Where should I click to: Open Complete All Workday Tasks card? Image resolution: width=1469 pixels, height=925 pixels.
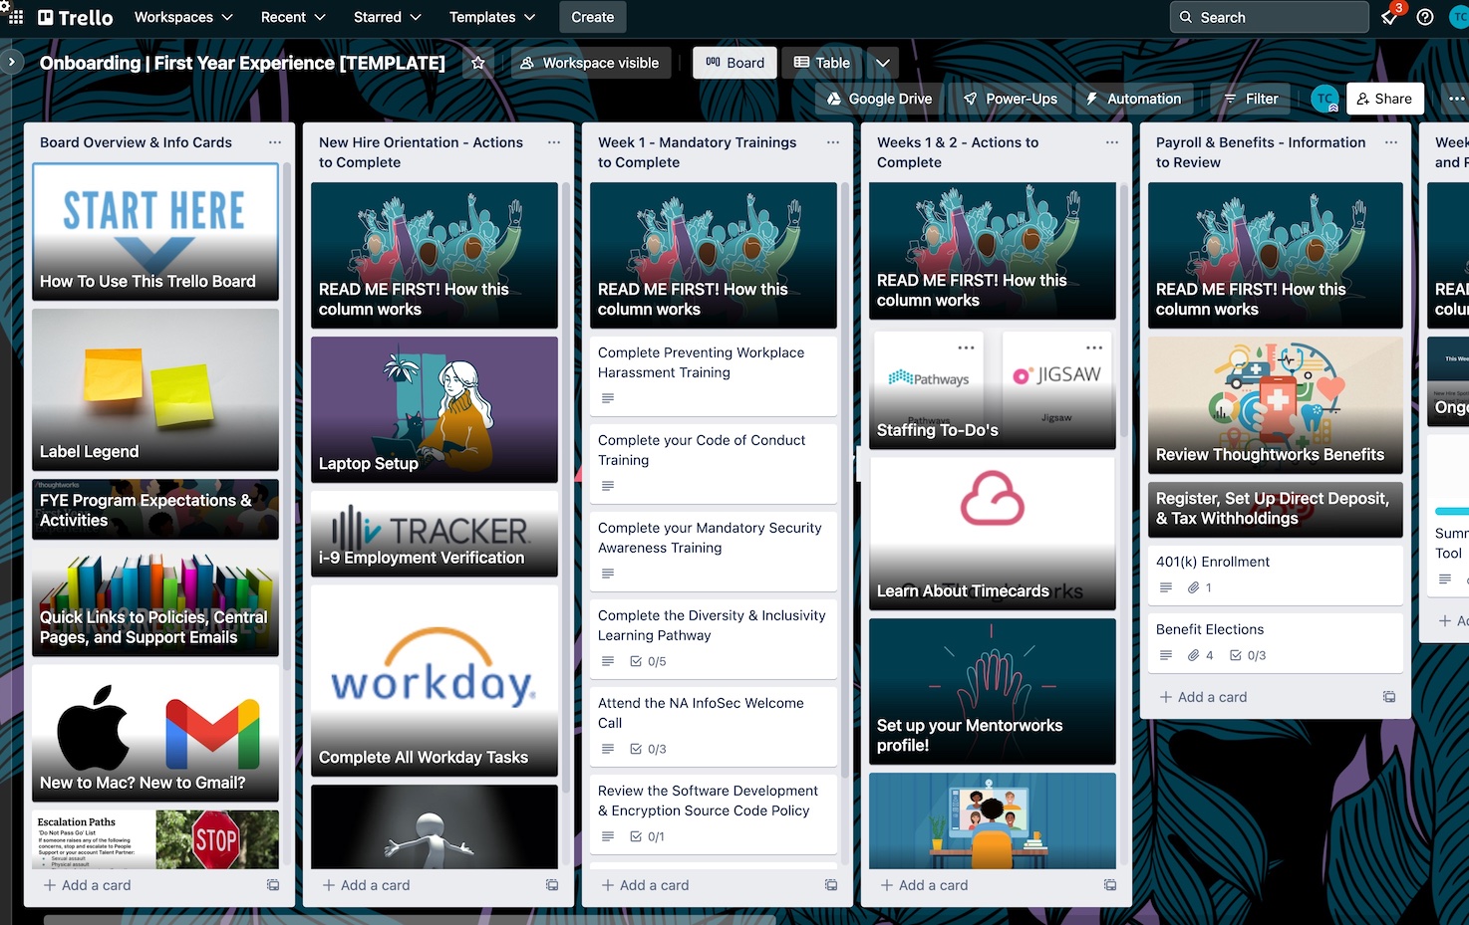[x=435, y=680]
